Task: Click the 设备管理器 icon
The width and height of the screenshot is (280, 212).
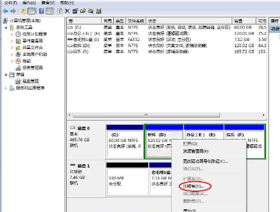Action: pos(18,68)
